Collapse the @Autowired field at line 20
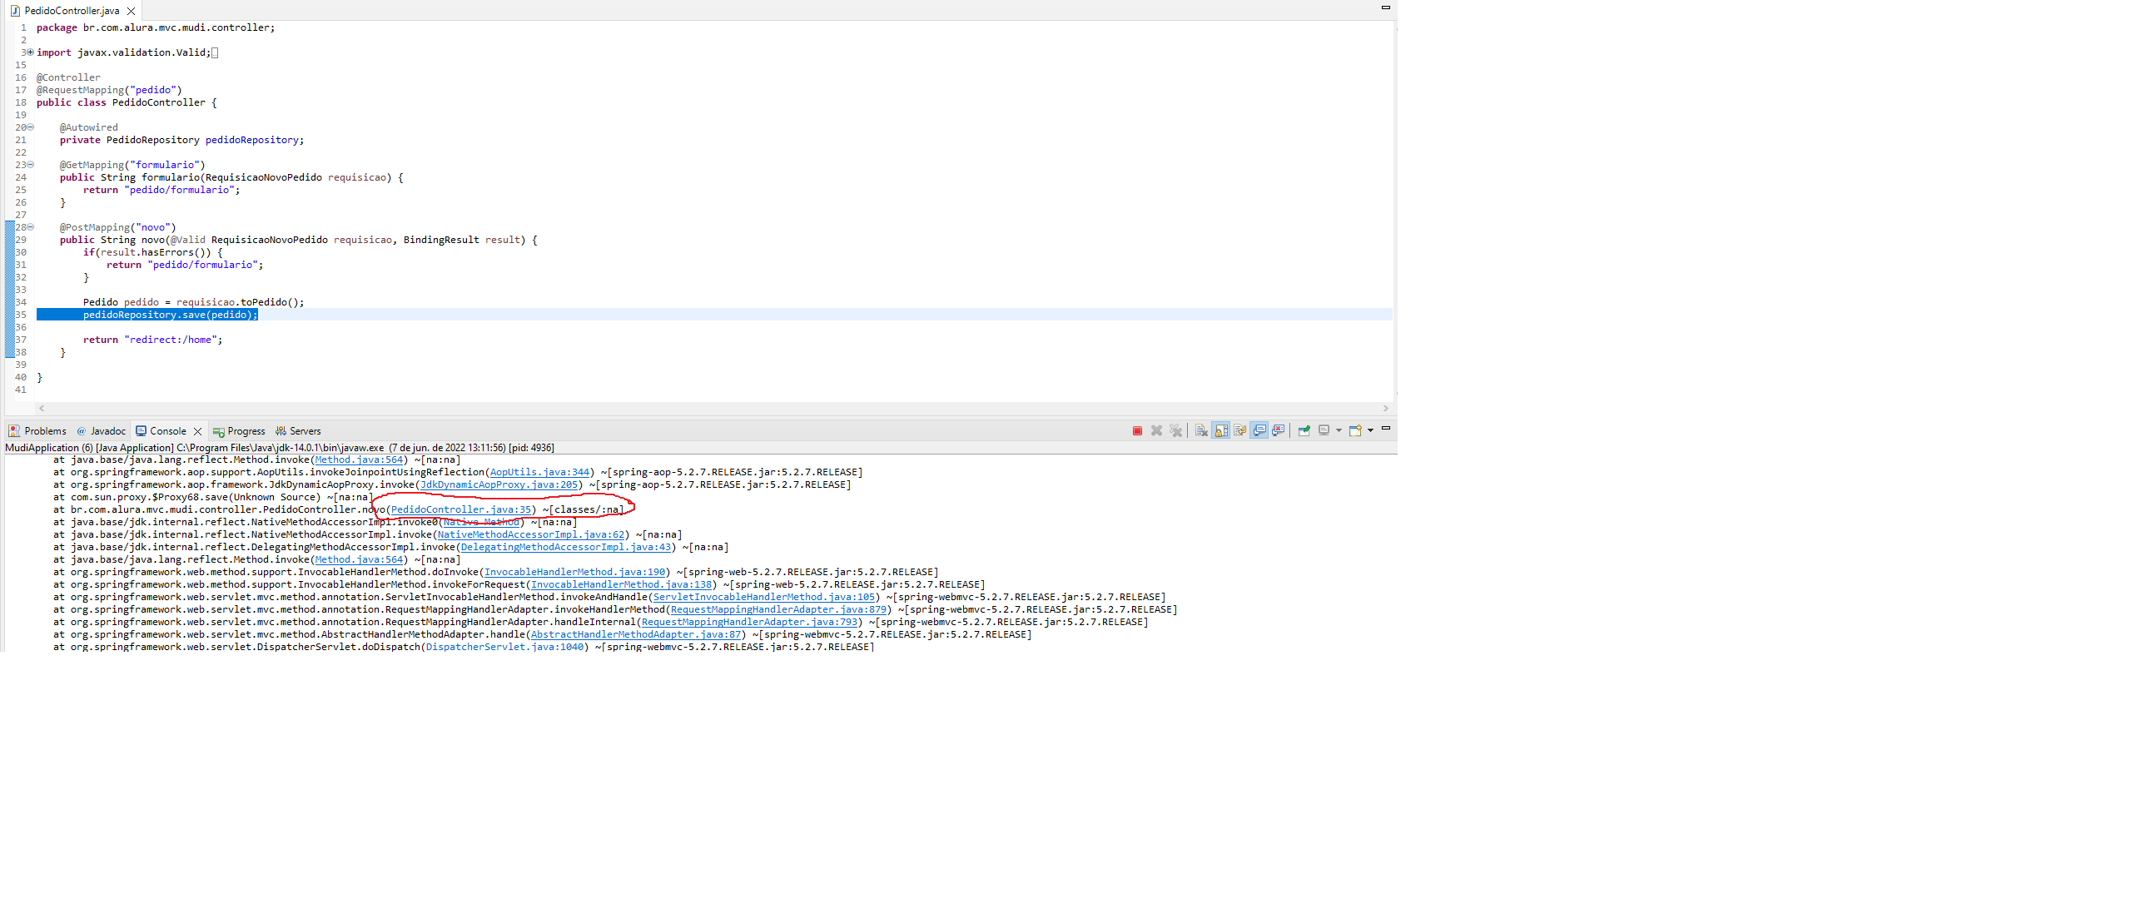 coord(30,127)
